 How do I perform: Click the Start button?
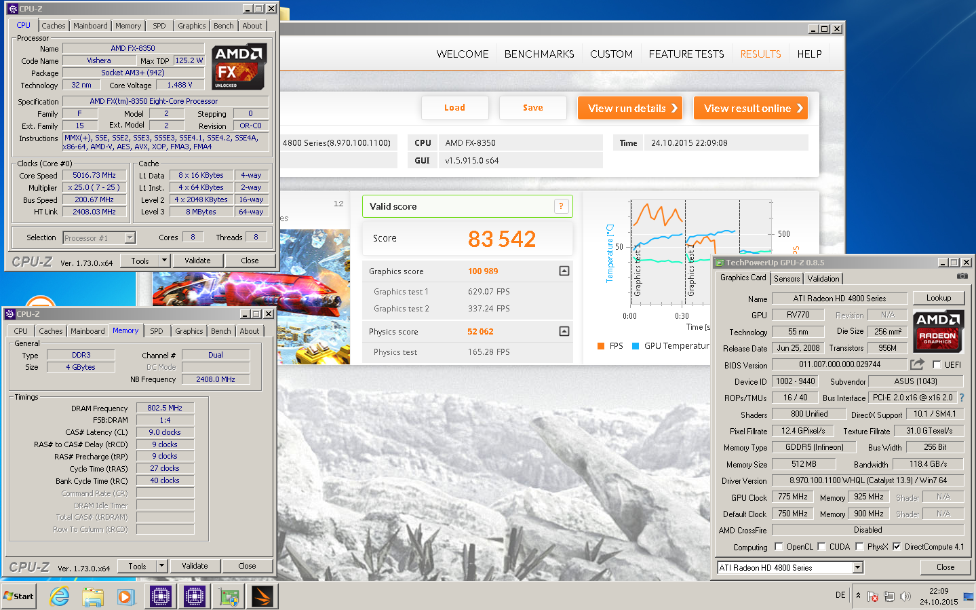tap(19, 596)
